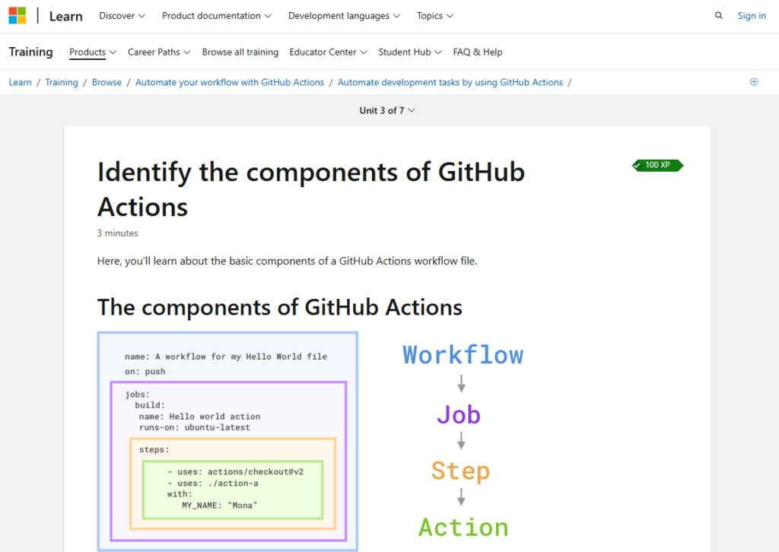Click the 100 XP badge
The width and height of the screenshot is (779, 552).
[657, 165]
